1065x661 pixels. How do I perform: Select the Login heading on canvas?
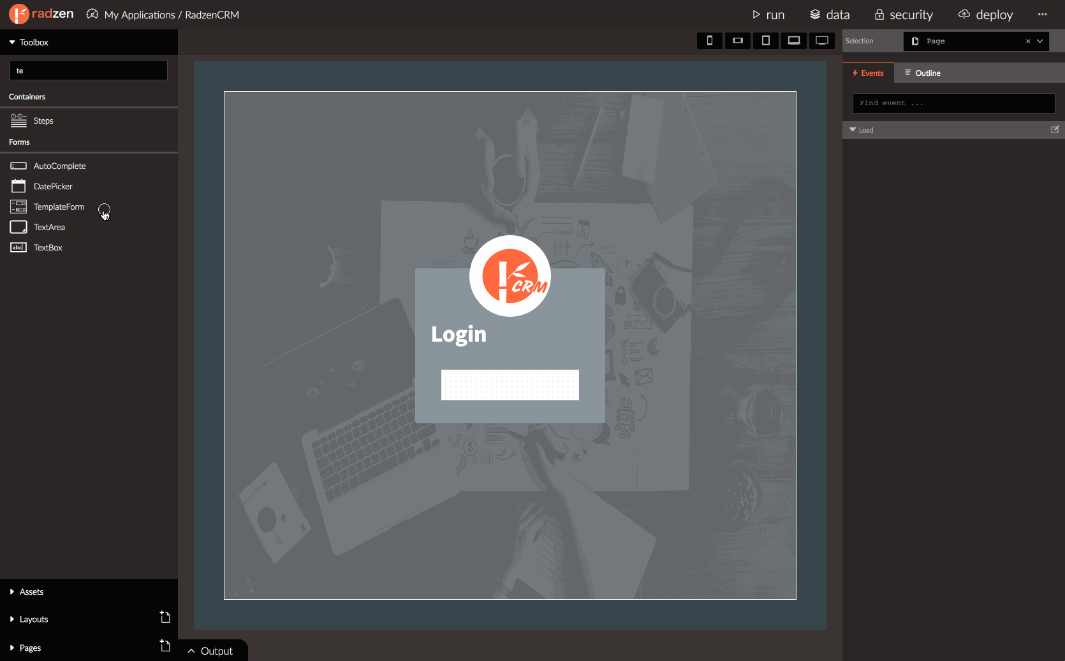pos(459,335)
